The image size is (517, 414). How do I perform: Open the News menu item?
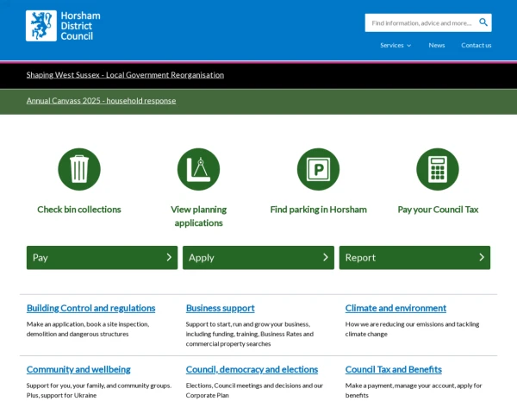coord(437,45)
